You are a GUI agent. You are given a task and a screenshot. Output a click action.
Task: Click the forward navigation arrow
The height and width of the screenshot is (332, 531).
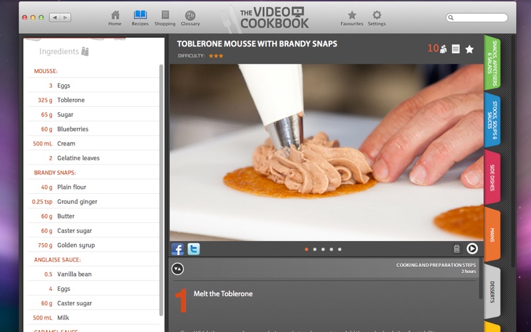[x=65, y=17]
